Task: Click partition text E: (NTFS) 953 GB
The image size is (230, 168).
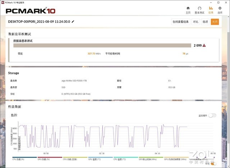Action: (x=76, y=94)
